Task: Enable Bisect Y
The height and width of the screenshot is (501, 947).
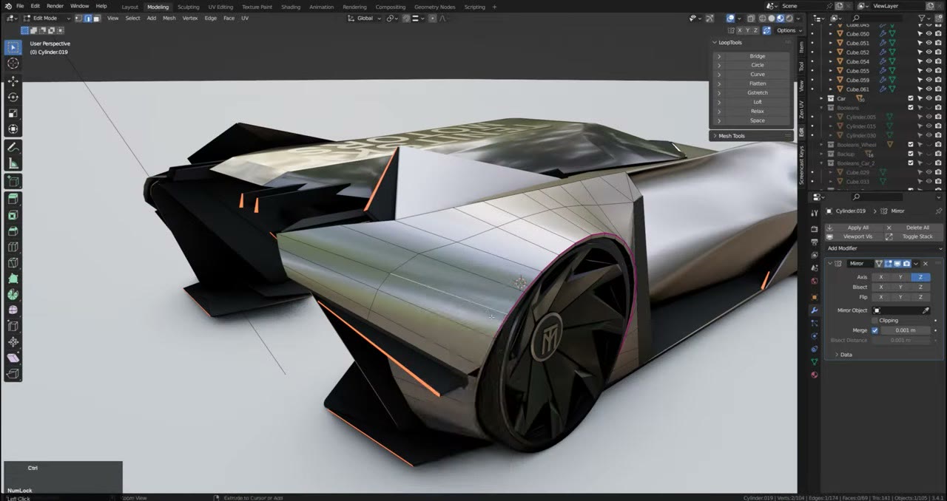Action: coord(900,287)
